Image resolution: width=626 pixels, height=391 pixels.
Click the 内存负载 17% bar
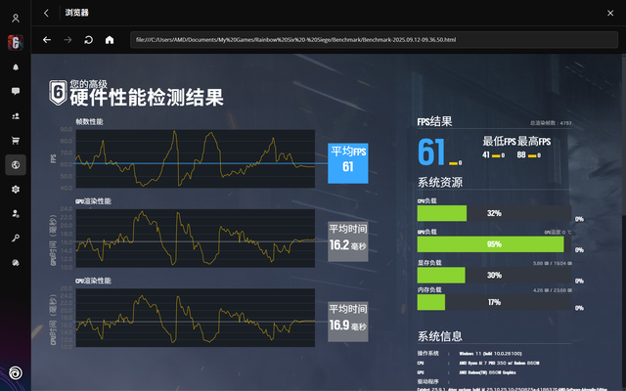click(x=494, y=302)
